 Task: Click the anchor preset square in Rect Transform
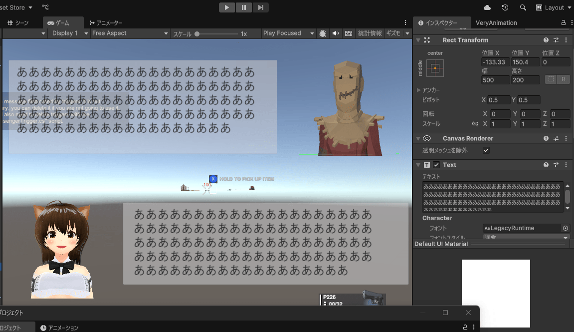[x=435, y=68]
